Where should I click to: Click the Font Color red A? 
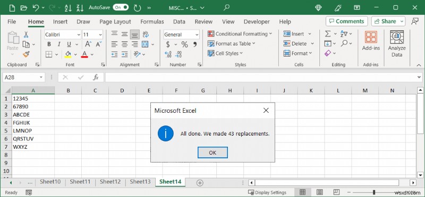tap(84, 55)
